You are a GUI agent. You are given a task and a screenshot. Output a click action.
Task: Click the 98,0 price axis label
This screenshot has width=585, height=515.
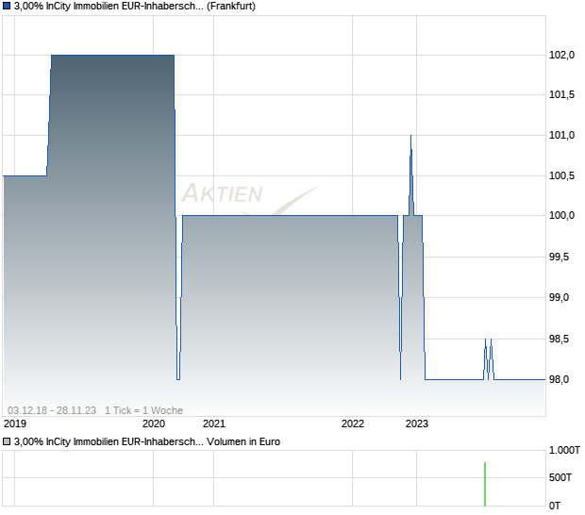pos(564,379)
